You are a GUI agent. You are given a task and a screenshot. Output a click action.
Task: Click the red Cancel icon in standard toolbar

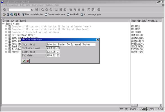(x=51, y=10)
